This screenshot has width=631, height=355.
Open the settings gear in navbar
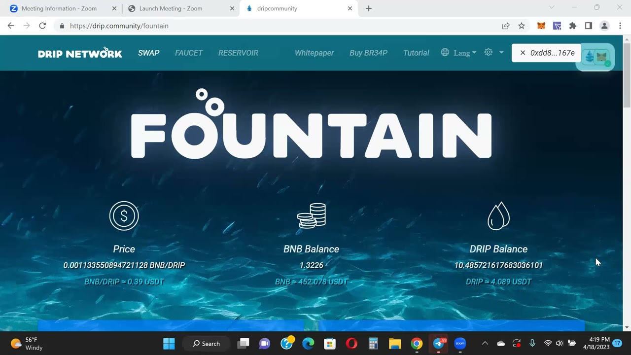(489, 52)
